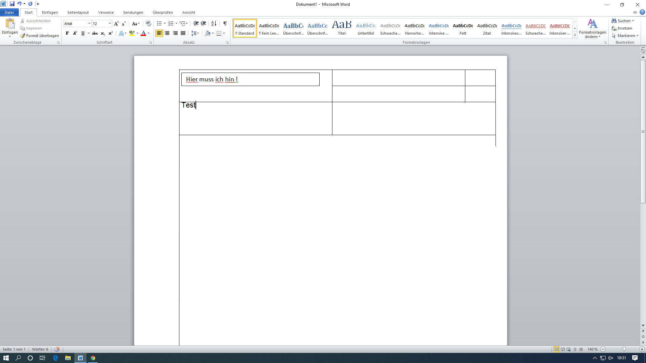The height and width of the screenshot is (363, 646).
Task: Click the Ersetzen button
Action: 622,28
